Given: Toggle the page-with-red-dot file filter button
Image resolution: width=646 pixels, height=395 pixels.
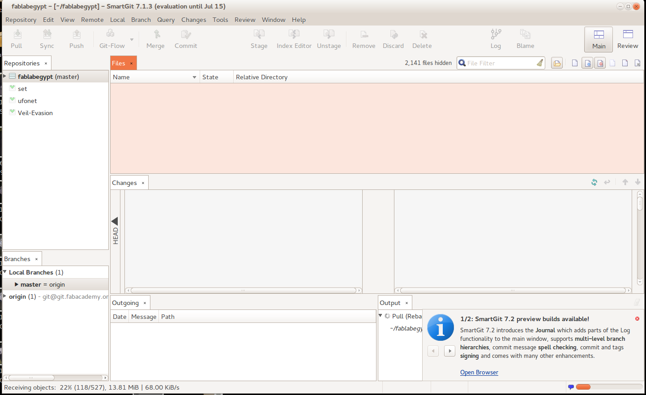Looking at the screenshot, I should click(x=600, y=63).
